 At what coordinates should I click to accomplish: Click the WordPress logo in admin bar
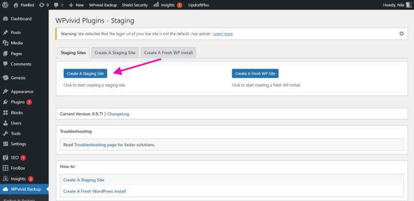pyautogui.click(x=5, y=5)
